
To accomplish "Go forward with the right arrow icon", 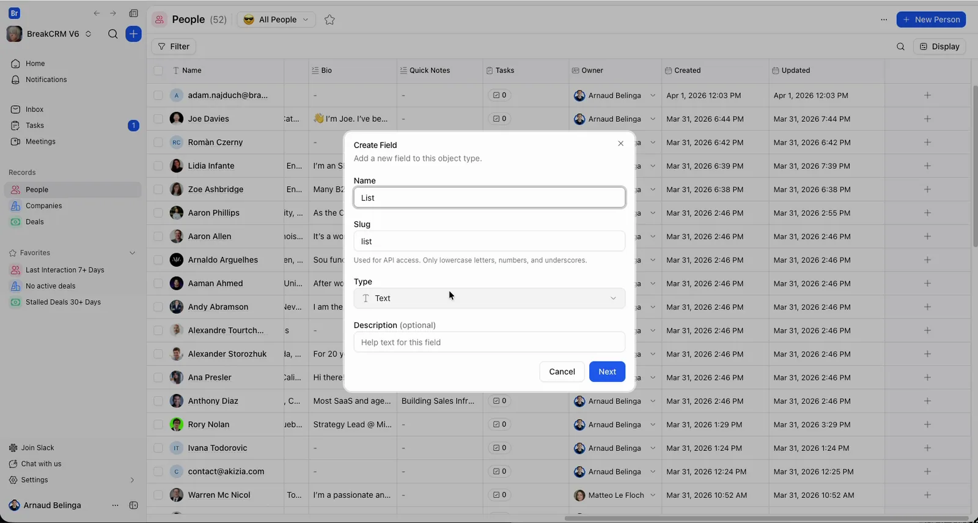I will pos(113,13).
